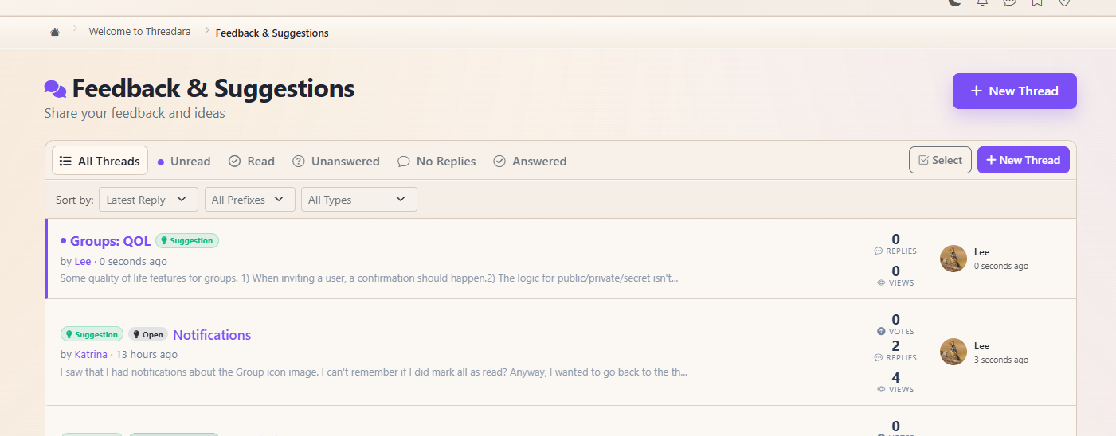The width and height of the screenshot is (1116, 436).
Task: Click the Open prefix badge on Notifications thread
Action: [147, 335]
